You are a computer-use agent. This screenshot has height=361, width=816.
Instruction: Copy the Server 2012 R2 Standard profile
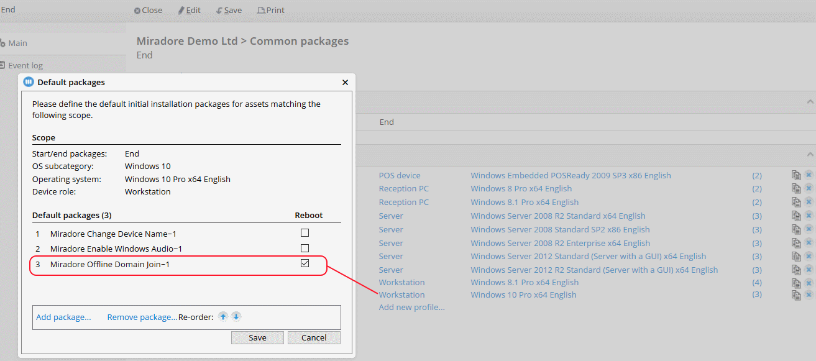coord(796,270)
